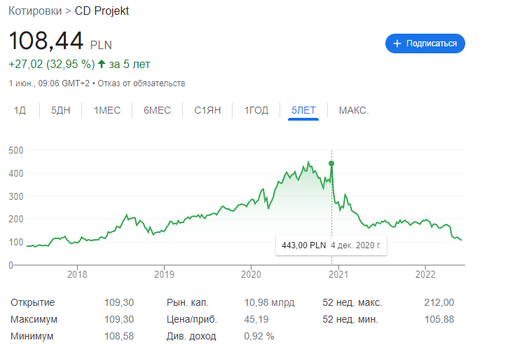Open the 6МЕС chart range tab
This screenshot has height=357, width=522.
coord(157,110)
